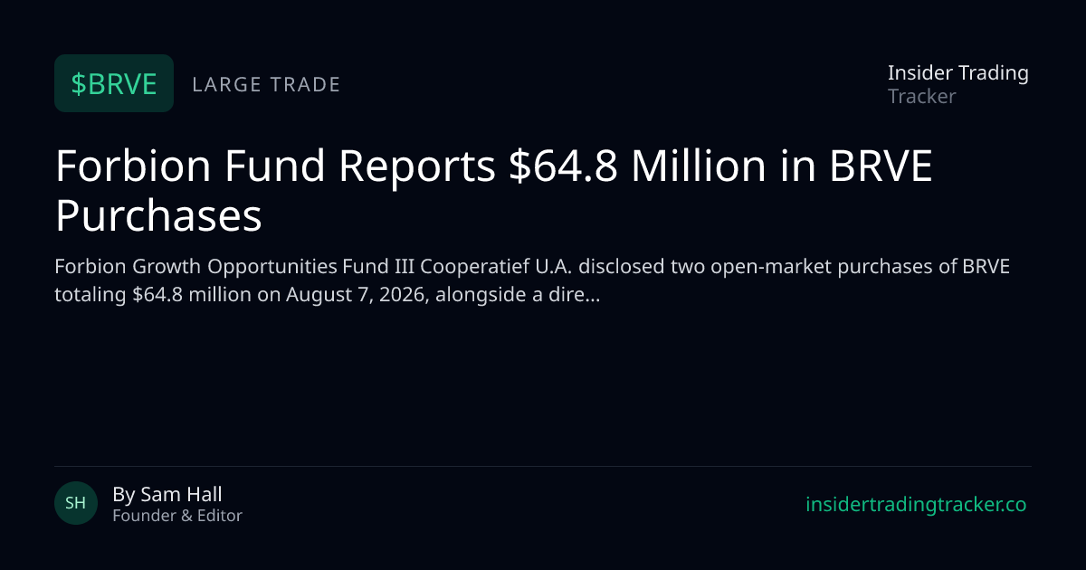Screen dimensions: 1086x570
Task: Click the $64.8 million total in the summary
Action: tap(182, 294)
